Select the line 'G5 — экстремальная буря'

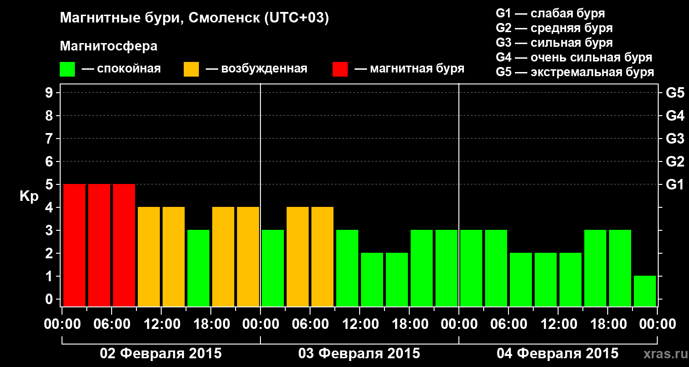point(575,72)
